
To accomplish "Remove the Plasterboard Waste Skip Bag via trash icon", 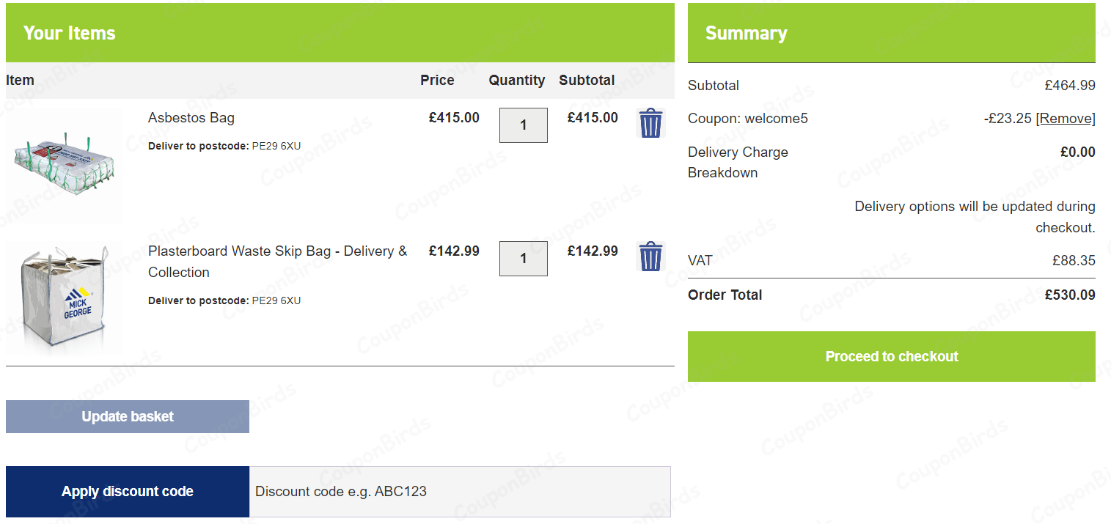I will (x=650, y=257).
